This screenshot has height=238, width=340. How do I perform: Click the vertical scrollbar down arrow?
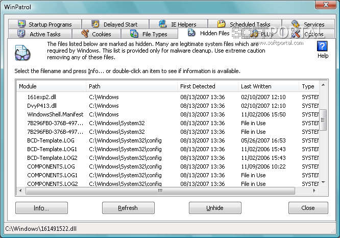(323, 182)
